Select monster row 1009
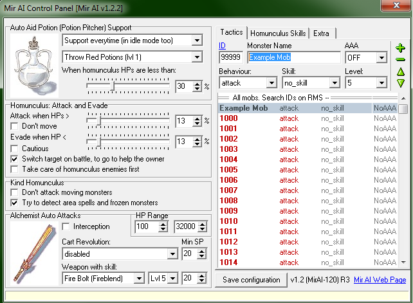The image size is (413, 303). [307, 211]
